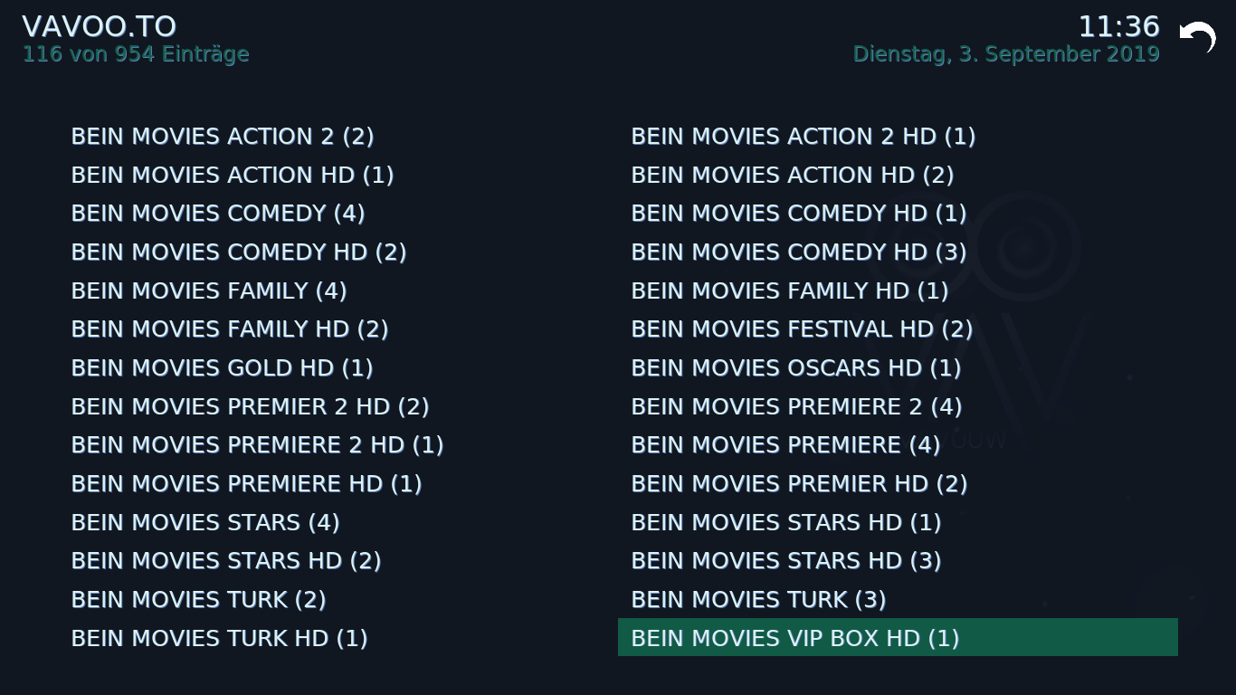Open BEIN MOVIES PREMIERE 2 (4)

click(x=898, y=407)
